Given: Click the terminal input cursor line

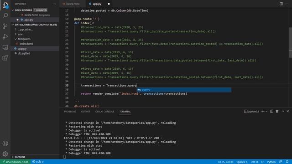Looking at the screenshot, I should [x=65, y=157].
